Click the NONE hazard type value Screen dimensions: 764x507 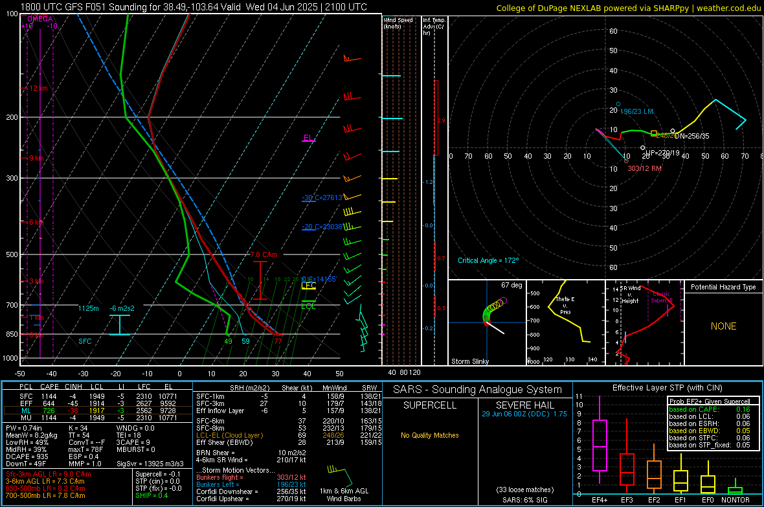[x=723, y=326]
